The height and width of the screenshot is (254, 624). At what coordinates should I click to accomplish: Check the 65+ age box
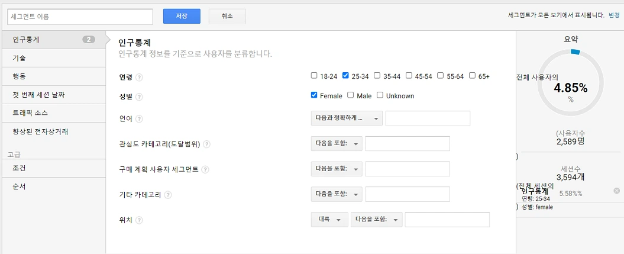pos(472,75)
